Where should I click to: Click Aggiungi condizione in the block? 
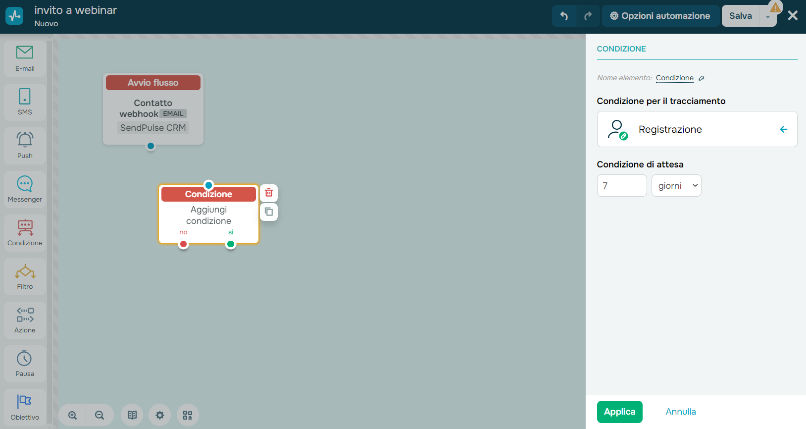tap(208, 215)
